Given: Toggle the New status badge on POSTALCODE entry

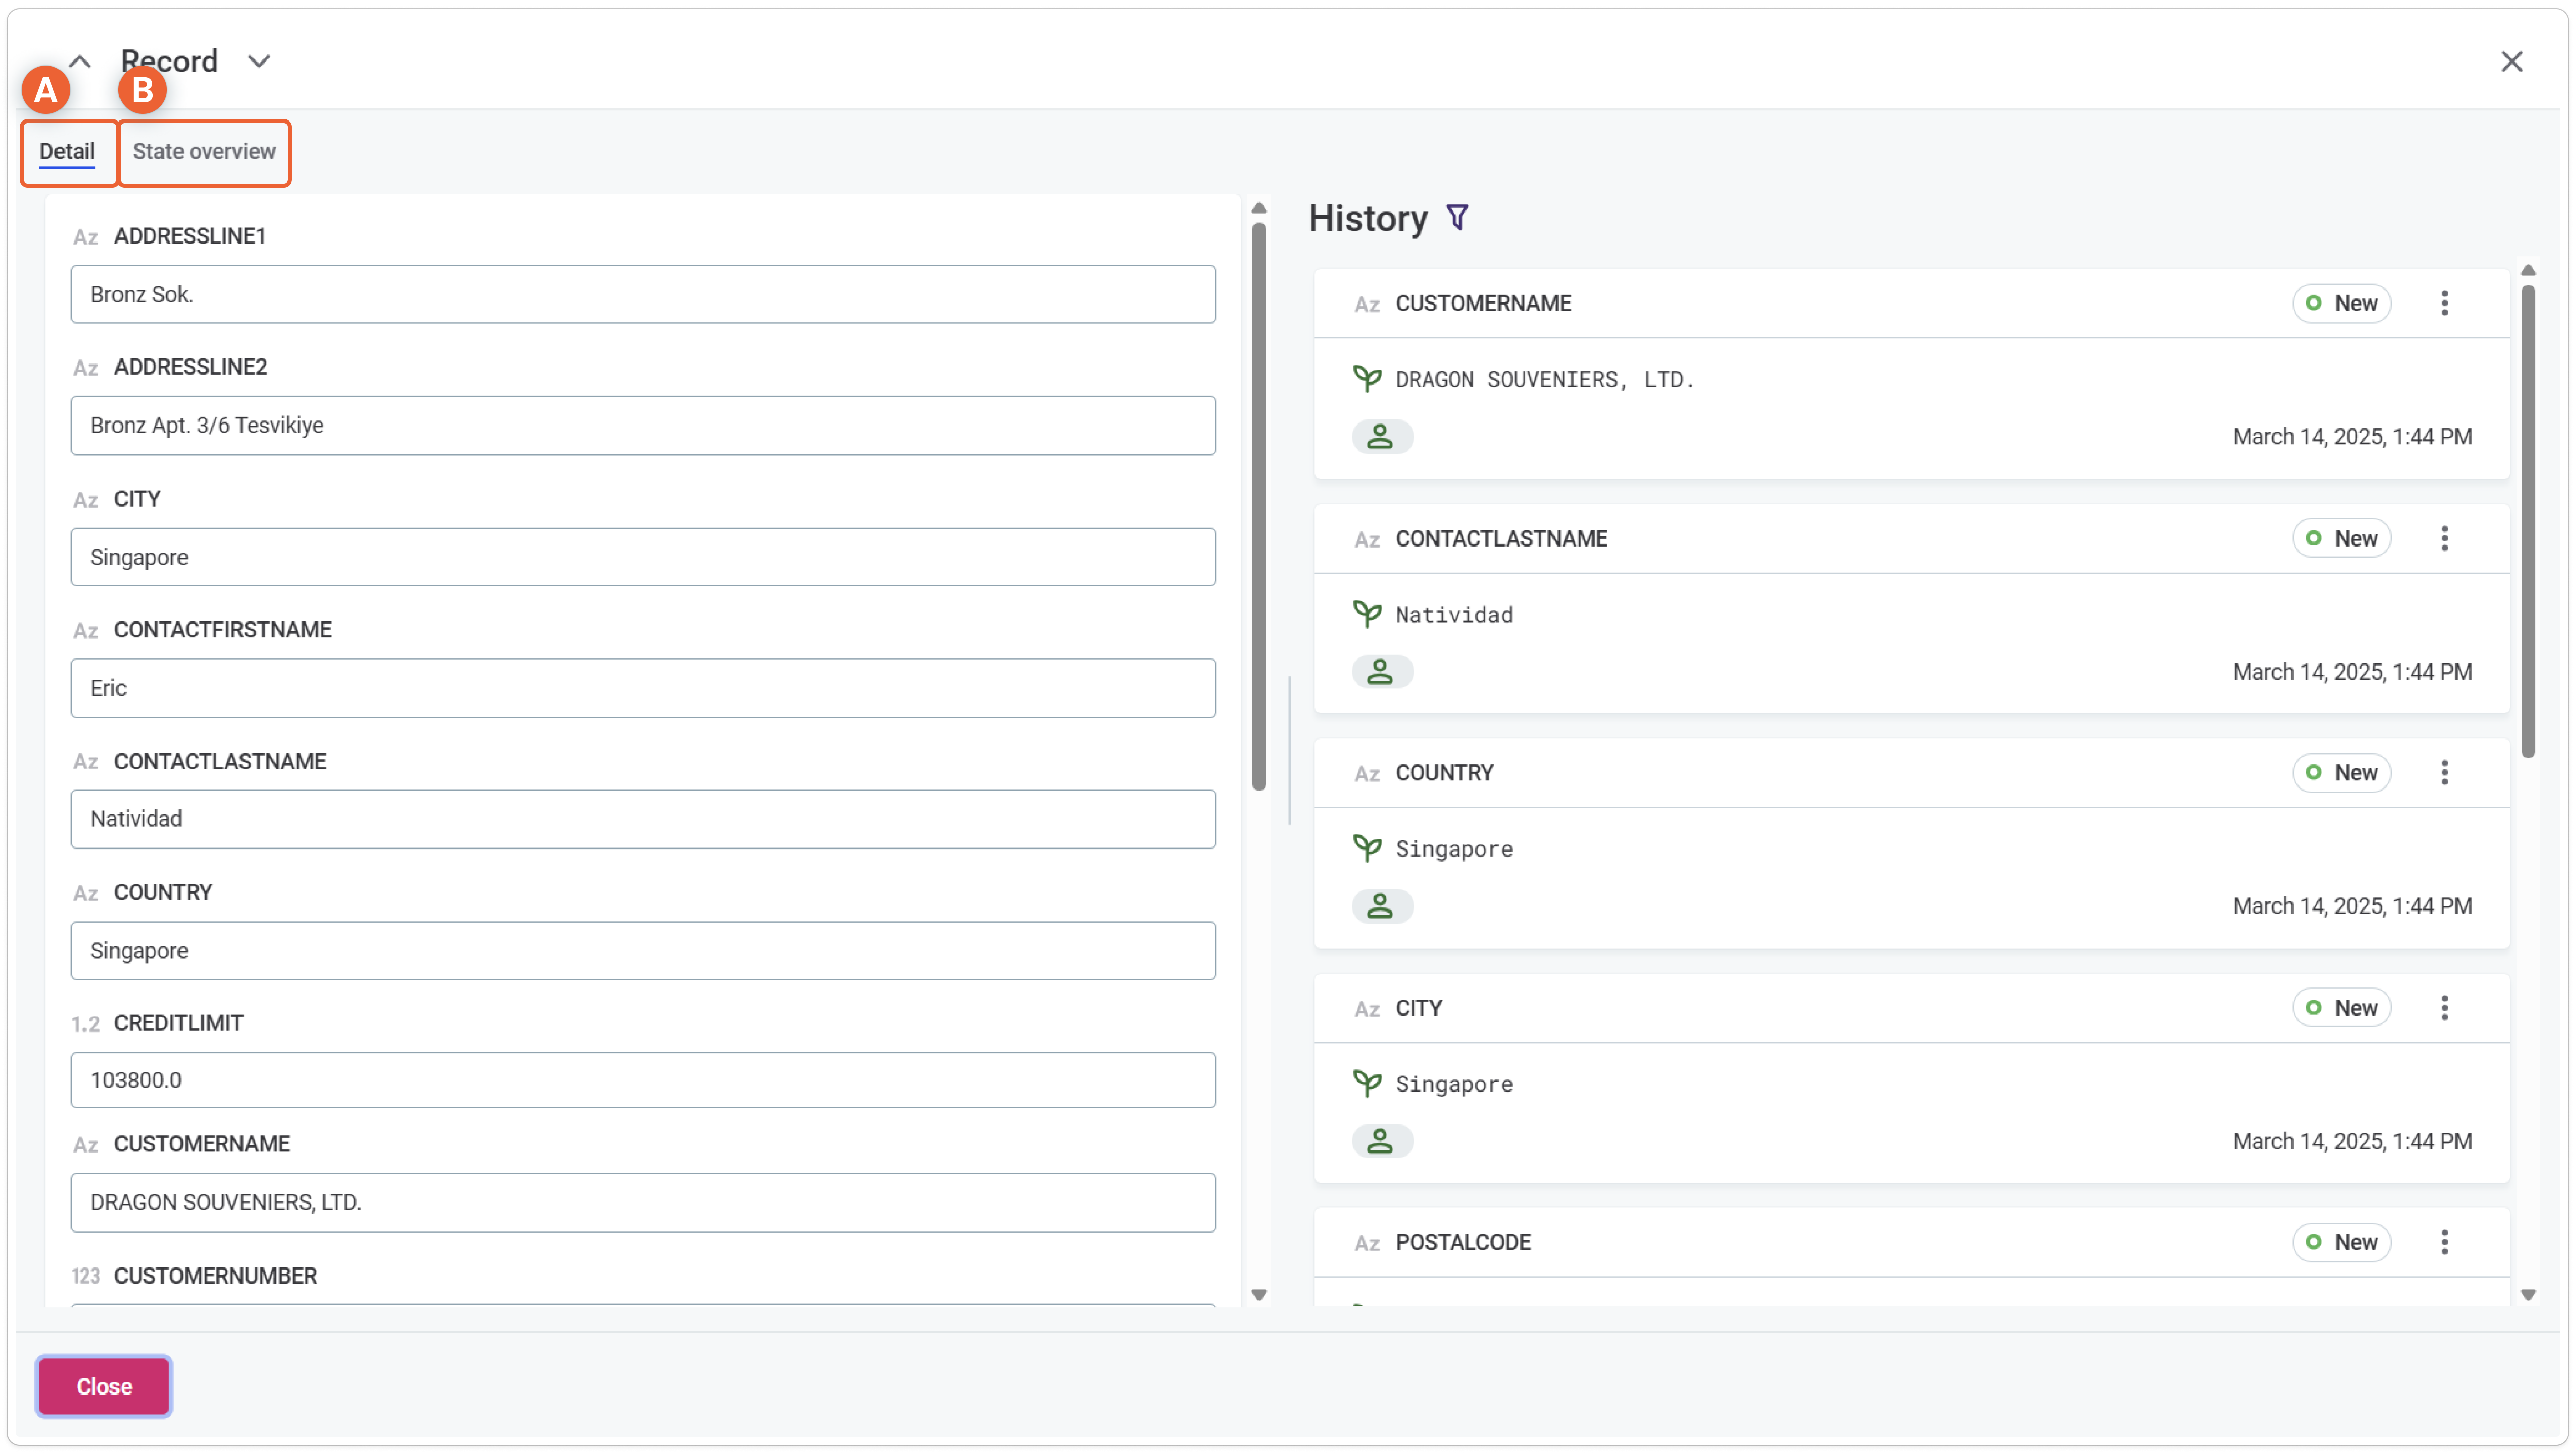Looking at the screenshot, I should coord(2342,1242).
